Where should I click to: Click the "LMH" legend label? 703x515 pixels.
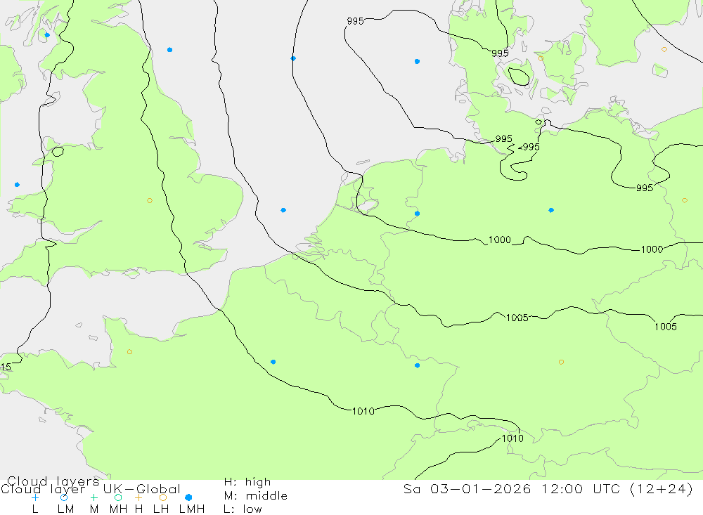(192, 509)
